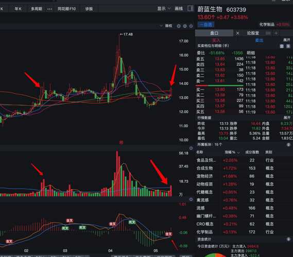
Task: Open the 化学制品 row in sector list
Action: (x=244, y=232)
